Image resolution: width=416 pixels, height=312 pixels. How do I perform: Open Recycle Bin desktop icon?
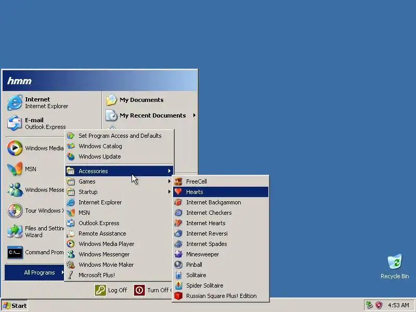tap(395, 266)
